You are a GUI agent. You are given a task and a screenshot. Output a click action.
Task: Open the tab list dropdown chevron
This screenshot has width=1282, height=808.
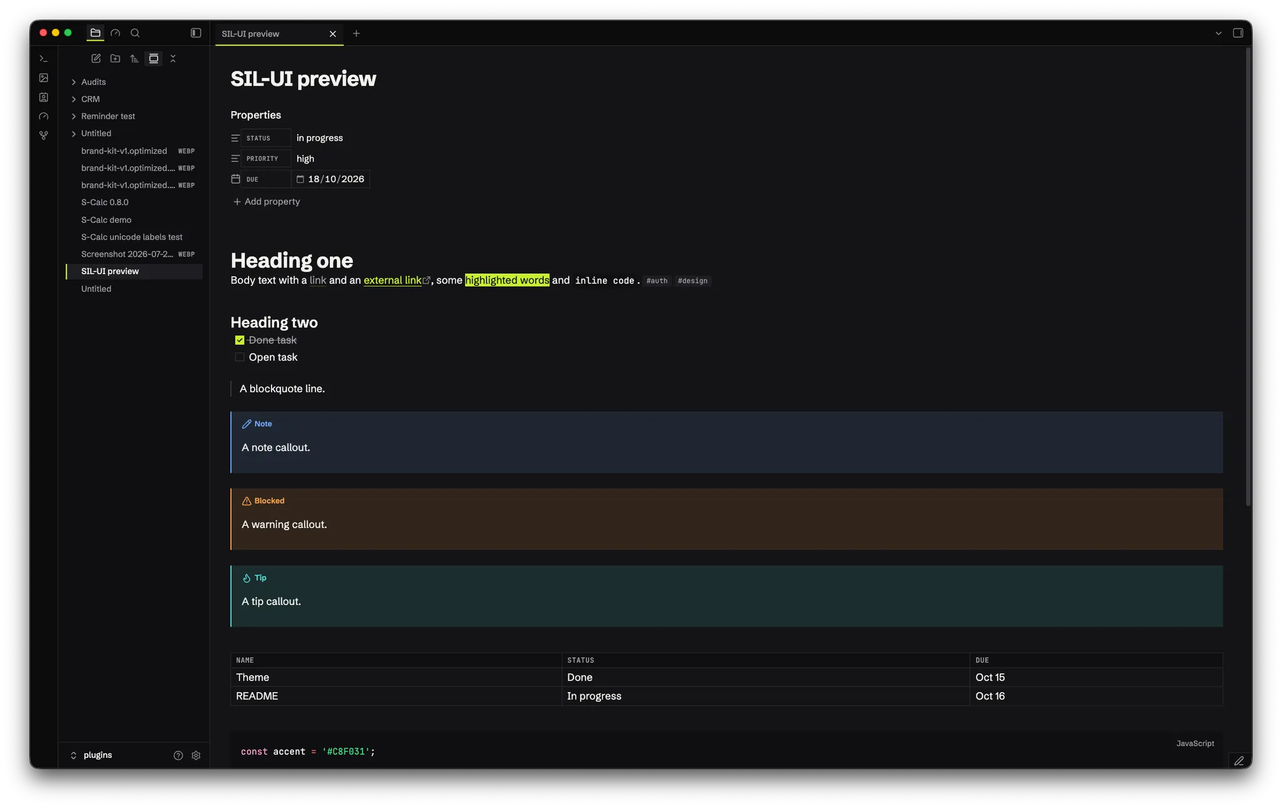1218,33
